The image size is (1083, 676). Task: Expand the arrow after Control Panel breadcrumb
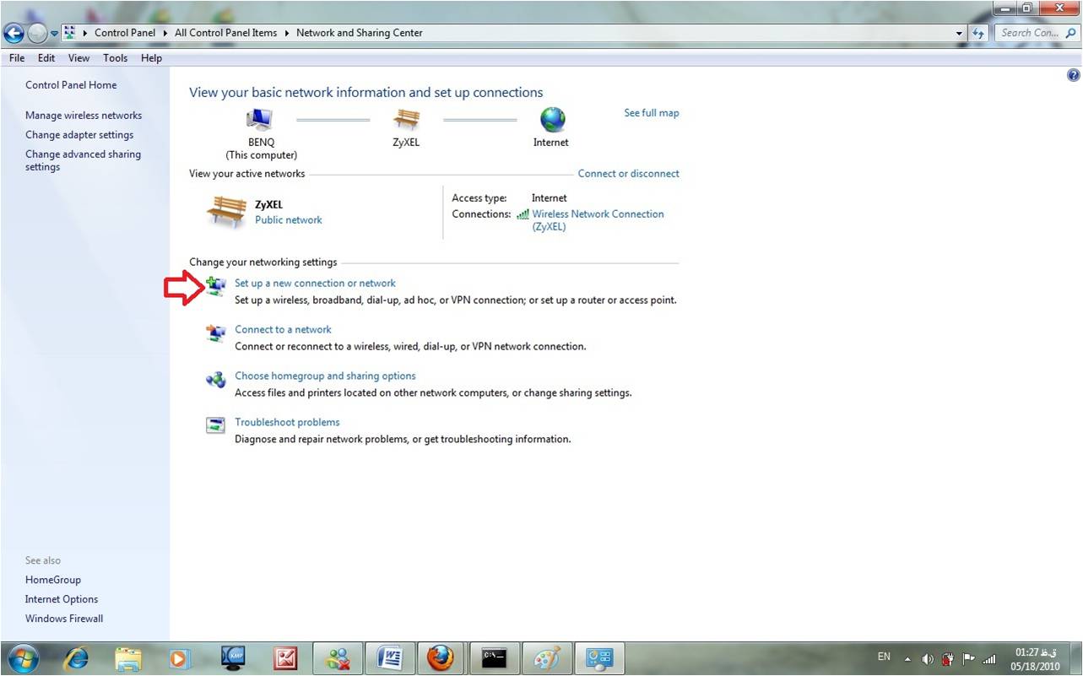pyautogui.click(x=165, y=33)
